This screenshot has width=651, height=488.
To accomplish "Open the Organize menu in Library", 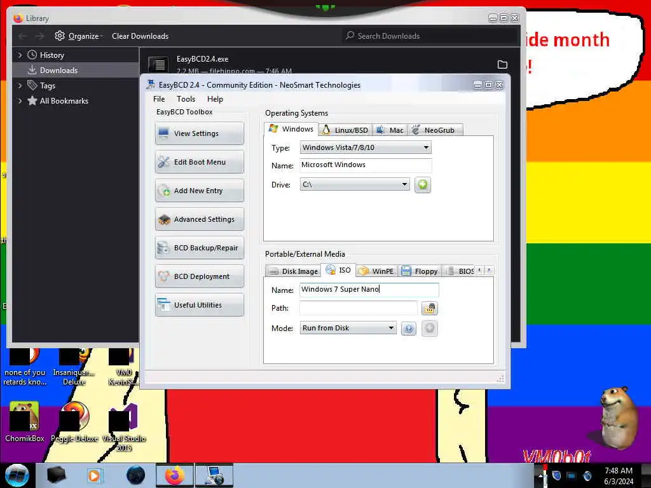I will 78,36.
